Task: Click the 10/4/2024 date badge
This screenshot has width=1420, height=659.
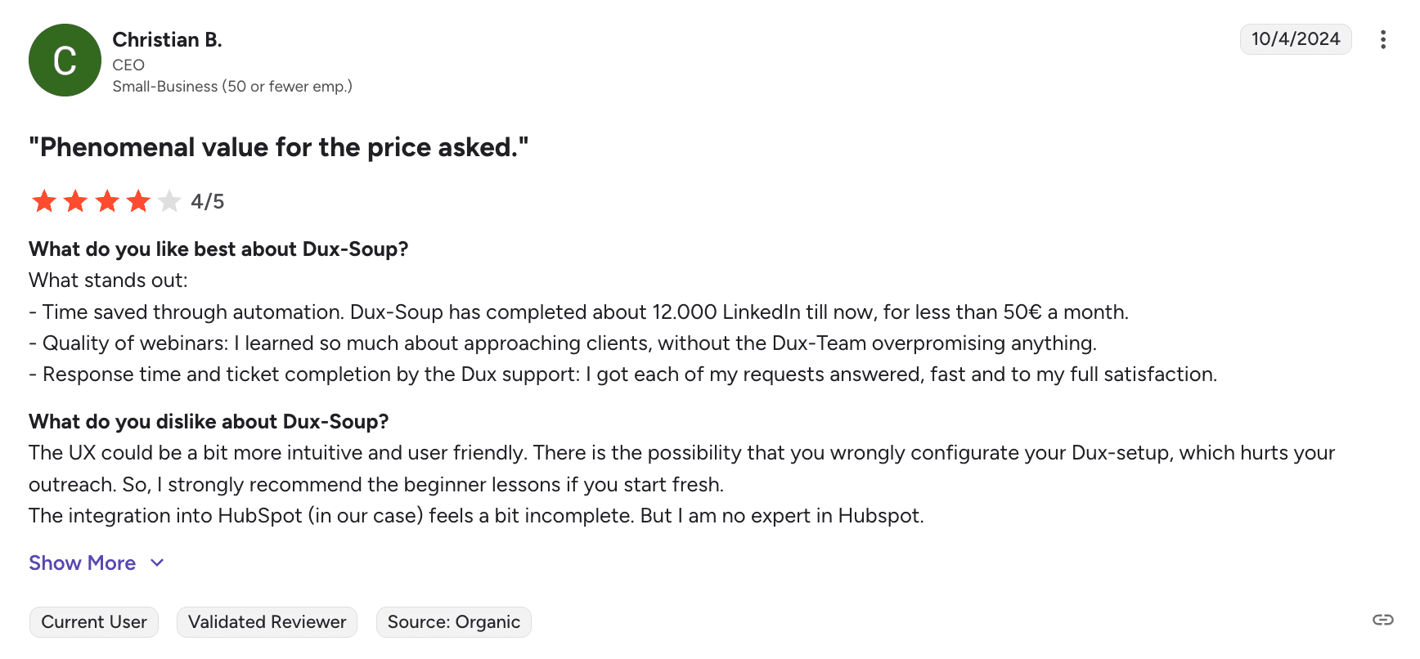Action: (x=1295, y=39)
